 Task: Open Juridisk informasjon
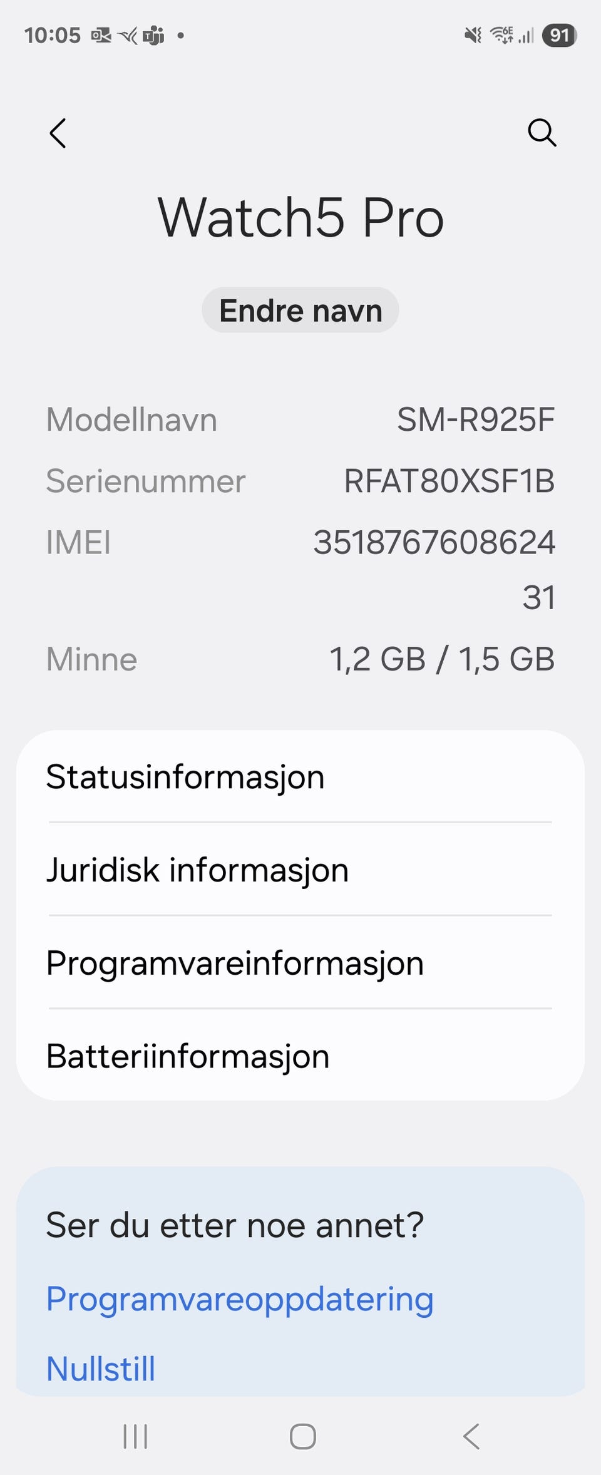coord(197,870)
